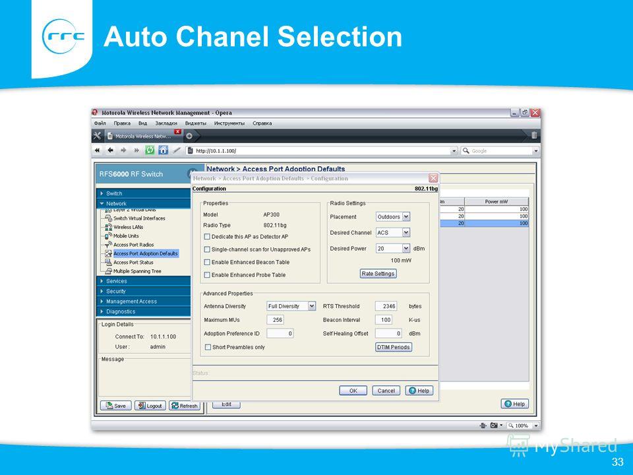Click the wand icon beside Home
Image resolution: width=633 pixels, height=475 pixels.
(x=177, y=150)
